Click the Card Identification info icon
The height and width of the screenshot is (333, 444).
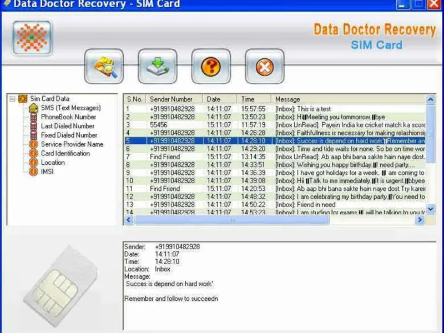pos(33,153)
